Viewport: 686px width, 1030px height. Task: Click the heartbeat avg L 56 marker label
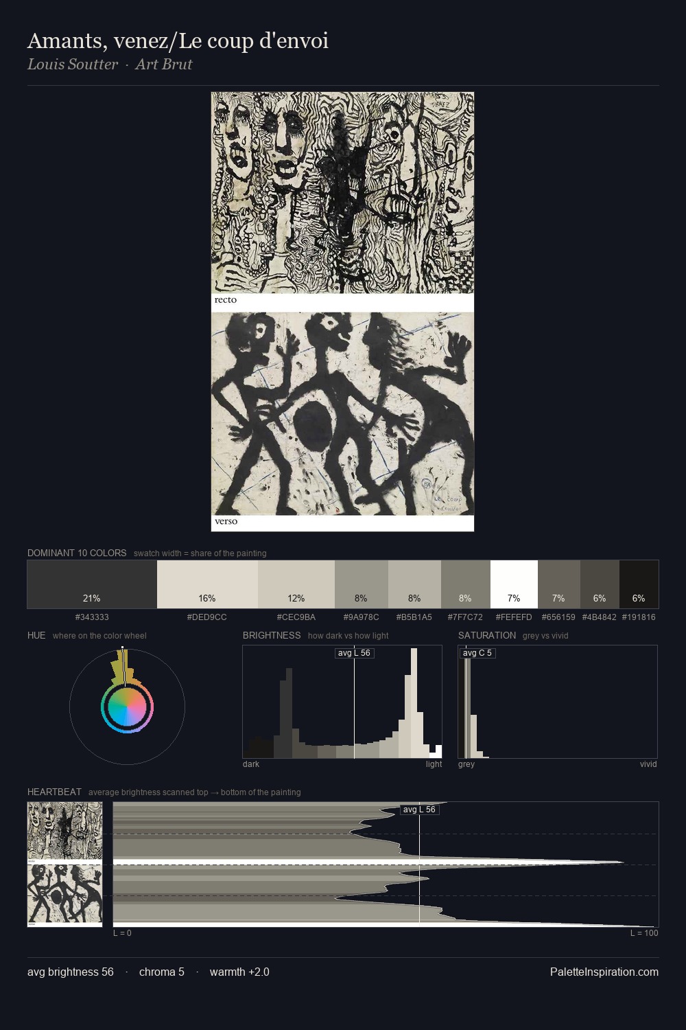[419, 810]
